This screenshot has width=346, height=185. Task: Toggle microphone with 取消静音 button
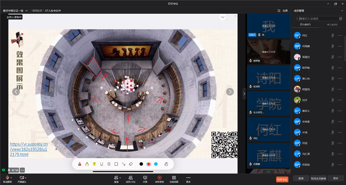point(7,179)
